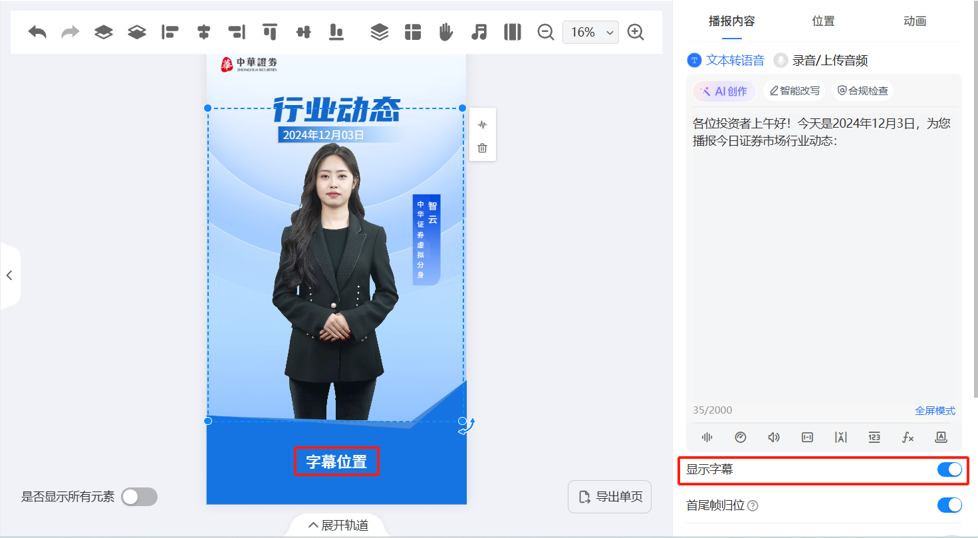Click the undo arrow icon
978x538 pixels.
coord(37,32)
